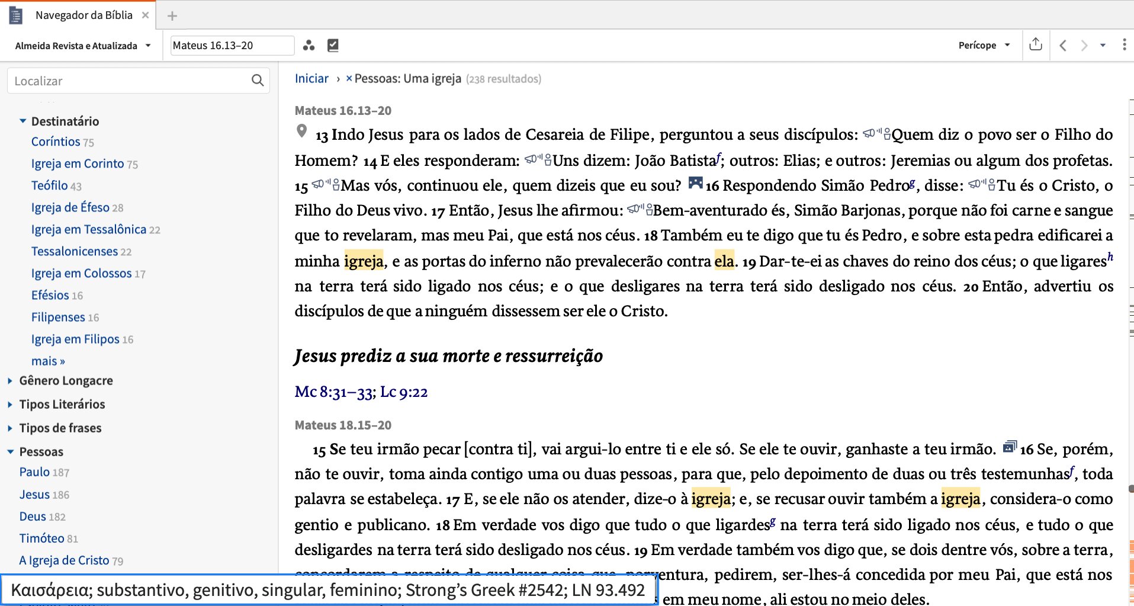
Task: Click the magnifier search icon
Action: tap(258, 81)
